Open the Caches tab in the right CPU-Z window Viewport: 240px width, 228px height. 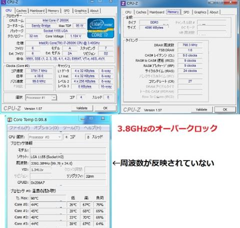141,12
